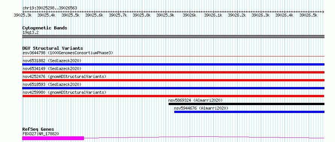Select the blue bar for nsv6518593
The image size is (335, 142).
point(173,88)
